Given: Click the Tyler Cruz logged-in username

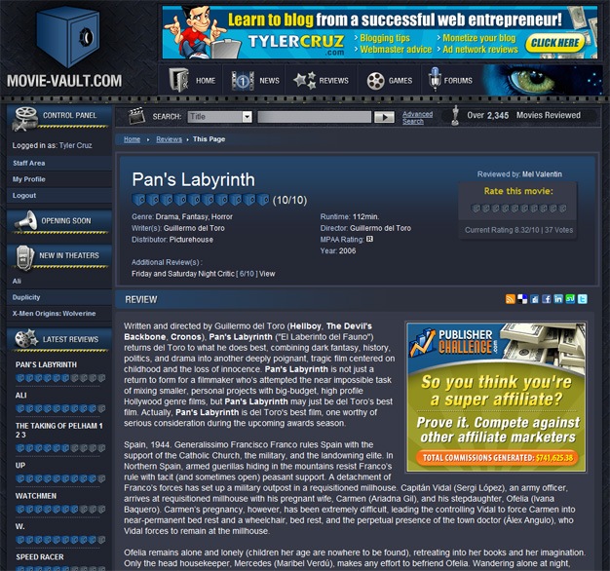Looking at the screenshot, I should pos(75,145).
